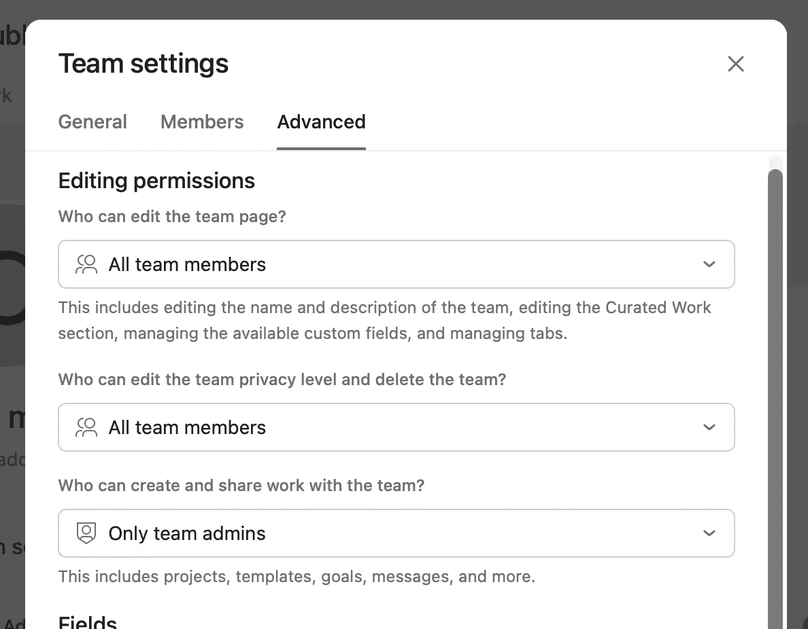The image size is (808, 629).
Task: Click the chevron on the privacy level field
Action: coord(709,427)
